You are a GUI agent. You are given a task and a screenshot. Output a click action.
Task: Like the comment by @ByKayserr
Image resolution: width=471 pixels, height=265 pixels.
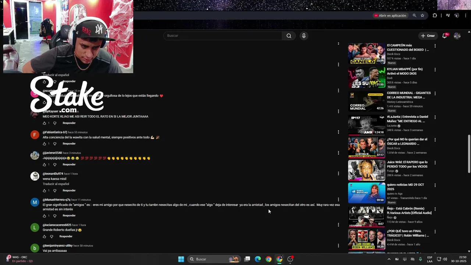click(44, 123)
